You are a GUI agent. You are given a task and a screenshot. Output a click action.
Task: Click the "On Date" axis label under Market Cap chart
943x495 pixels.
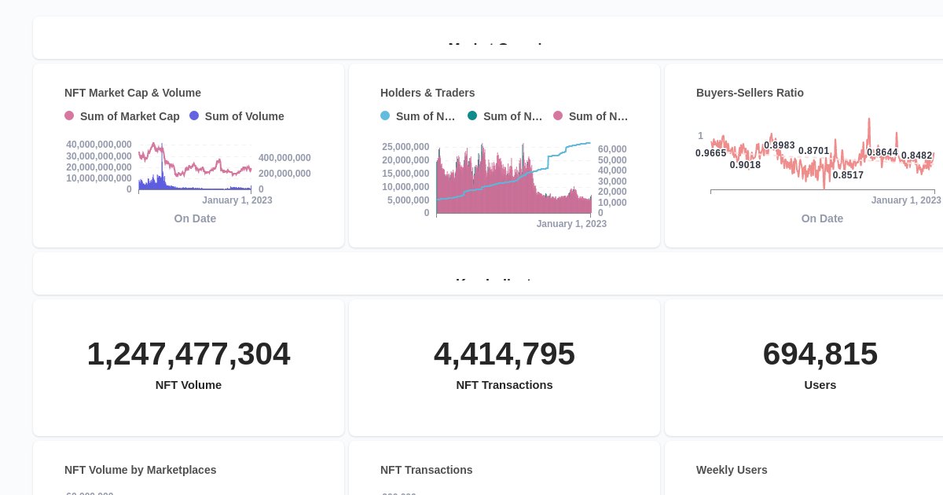[195, 218]
